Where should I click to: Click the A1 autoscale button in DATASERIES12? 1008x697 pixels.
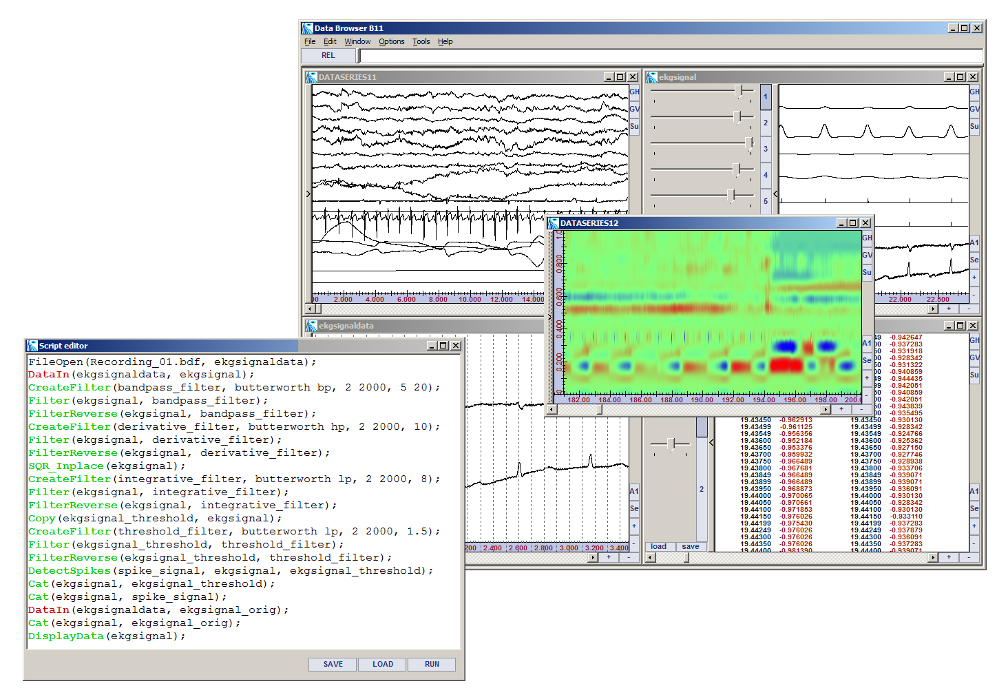[x=867, y=343]
